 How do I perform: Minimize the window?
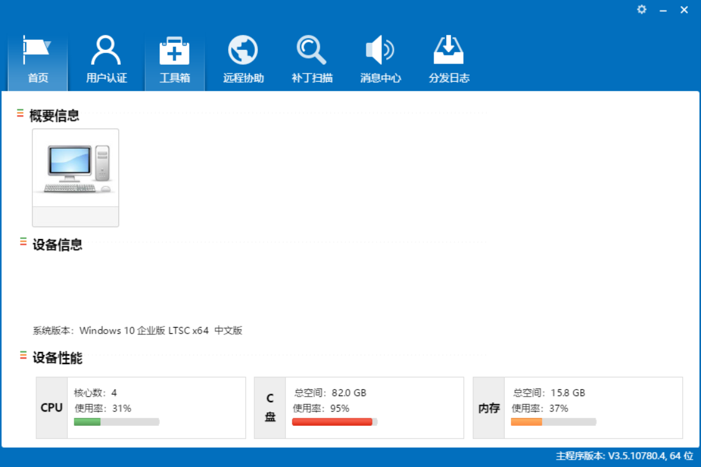663,11
